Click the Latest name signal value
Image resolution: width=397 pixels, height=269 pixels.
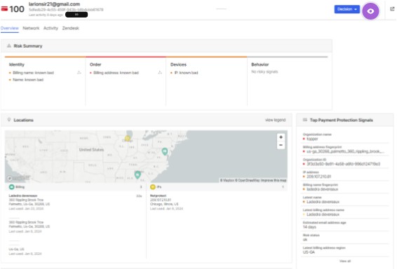point(323,202)
